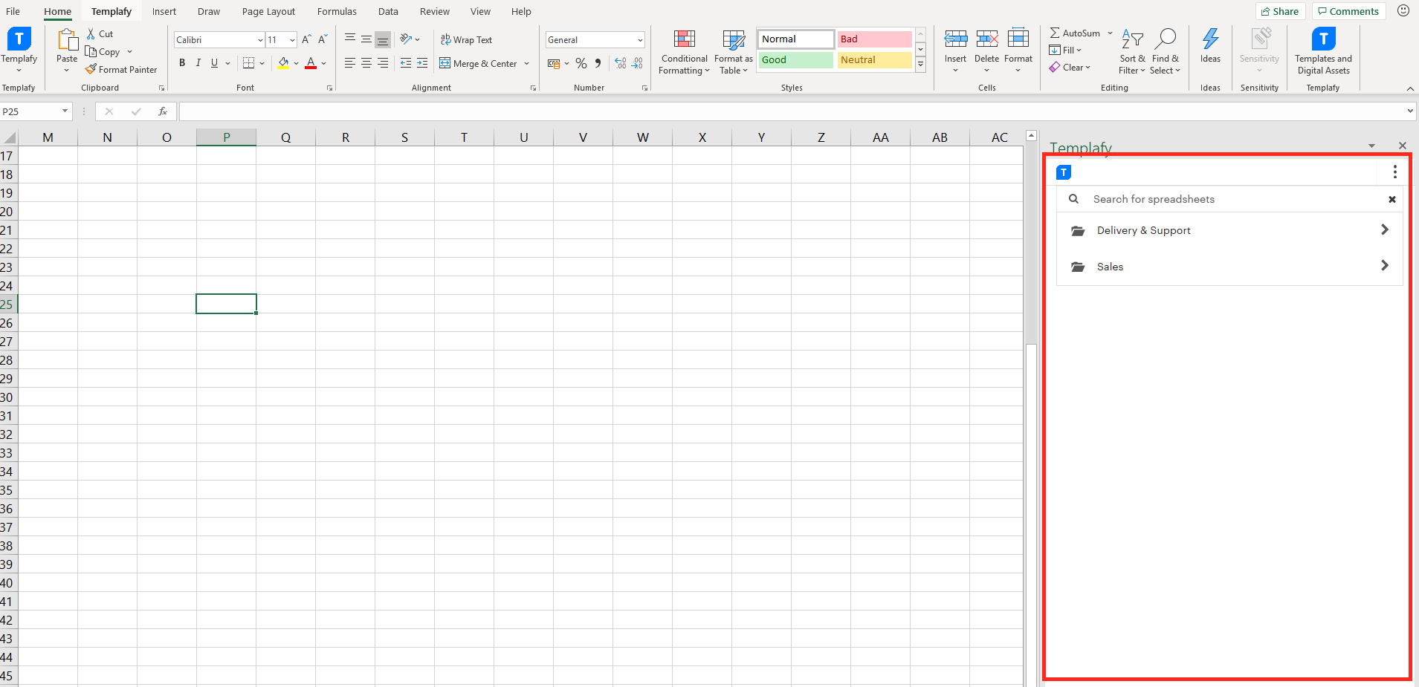Open the Templafy pane options menu
1419x687 pixels.
(1395, 172)
